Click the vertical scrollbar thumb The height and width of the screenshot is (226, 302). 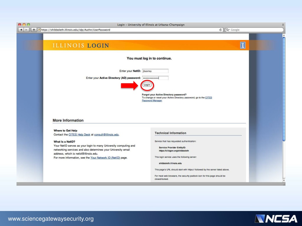284,89
